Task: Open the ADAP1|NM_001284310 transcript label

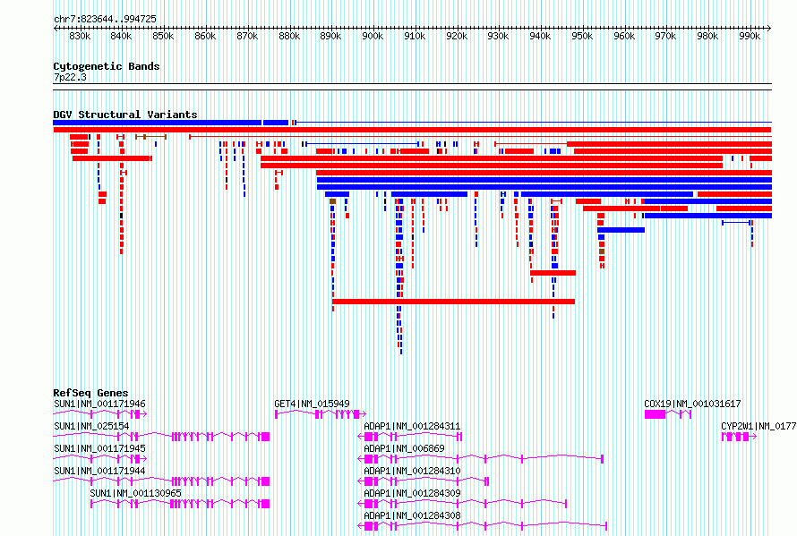Action: coord(412,471)
